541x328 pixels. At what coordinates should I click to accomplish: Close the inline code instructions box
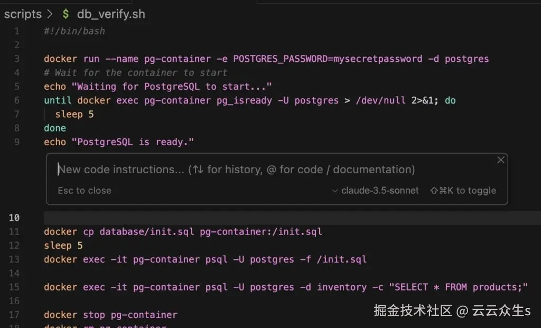tap(501, 160)
